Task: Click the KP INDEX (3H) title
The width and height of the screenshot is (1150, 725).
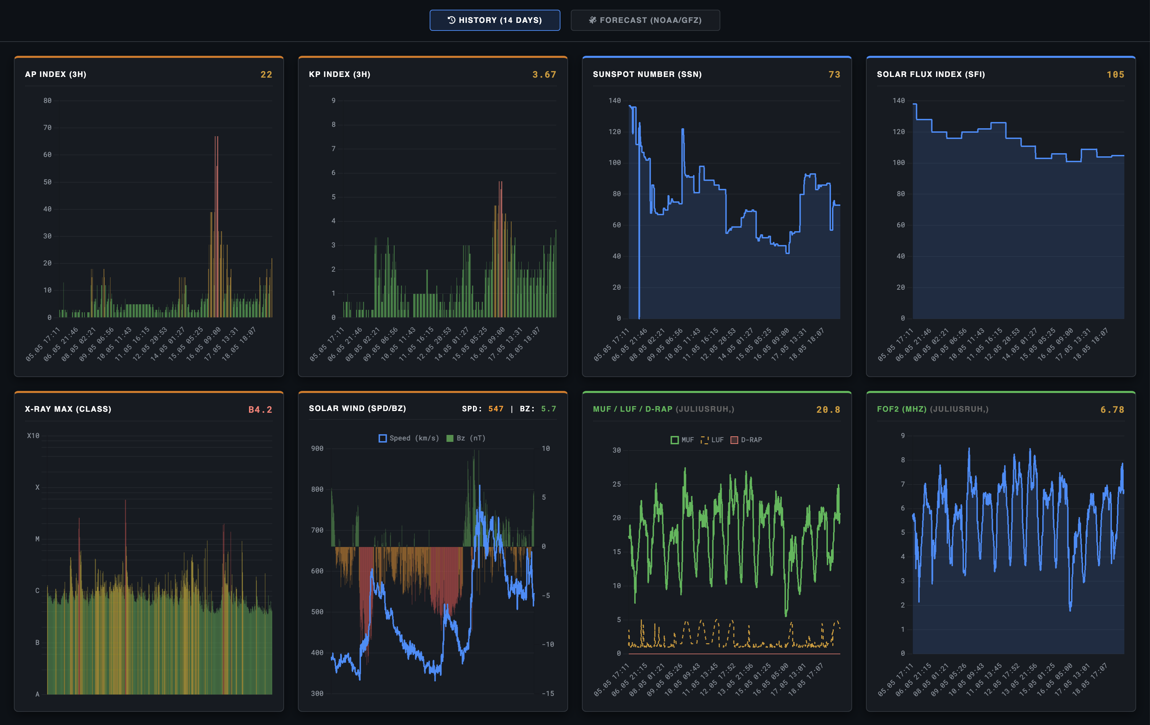Action: (340, 75)
